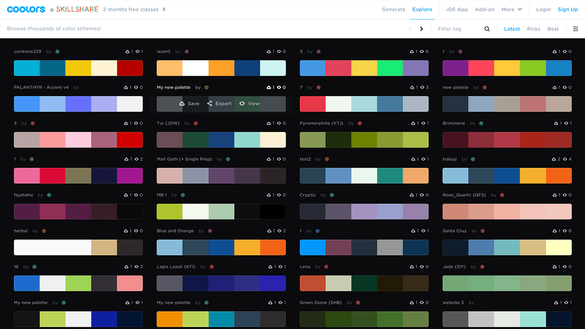Open the hamburger menu icon
Screen dimensions: 585x329
point(575,29)
